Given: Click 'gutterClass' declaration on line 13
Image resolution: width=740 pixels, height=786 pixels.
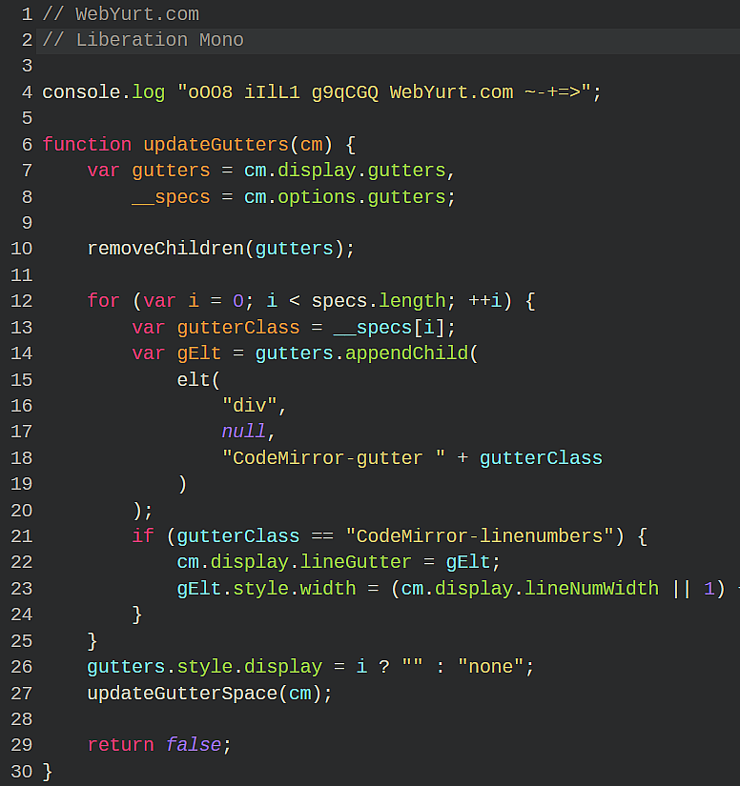Looking at the screenshot, I should coord(238,328).
